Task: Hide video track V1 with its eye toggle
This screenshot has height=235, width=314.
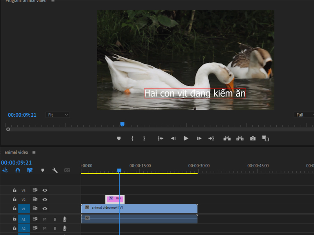Action: click(x=45, y=208)
